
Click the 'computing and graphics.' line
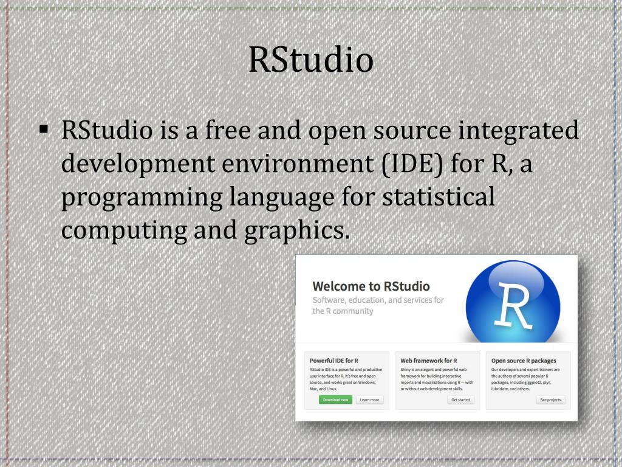pos(205,230)
